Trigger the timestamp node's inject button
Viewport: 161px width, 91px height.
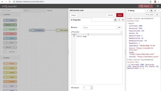pos(30,30)
